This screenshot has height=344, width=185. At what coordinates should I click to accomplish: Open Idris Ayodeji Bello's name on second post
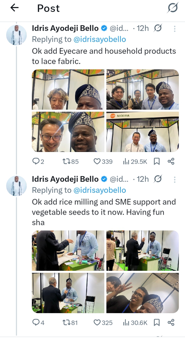(x=65, y=179)
